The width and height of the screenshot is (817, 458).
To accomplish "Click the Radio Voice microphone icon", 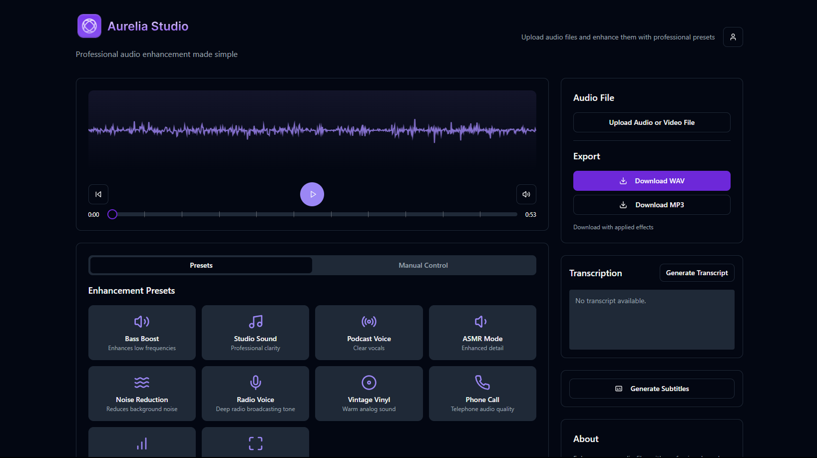I will tap(256, 383).
